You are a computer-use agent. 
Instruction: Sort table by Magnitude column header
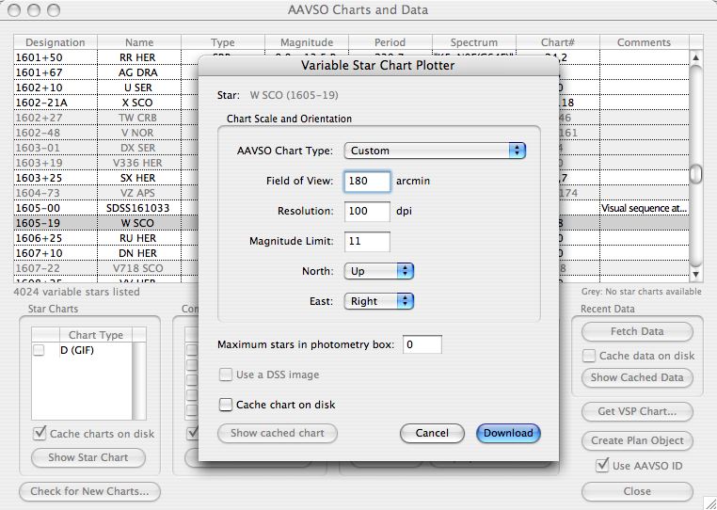[x=307, y=42]
